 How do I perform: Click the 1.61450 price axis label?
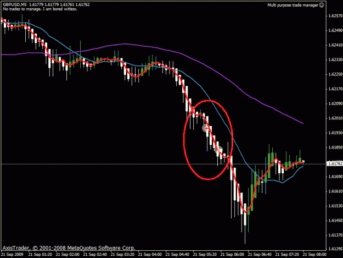pyautogui.click(x=335, y=221)
